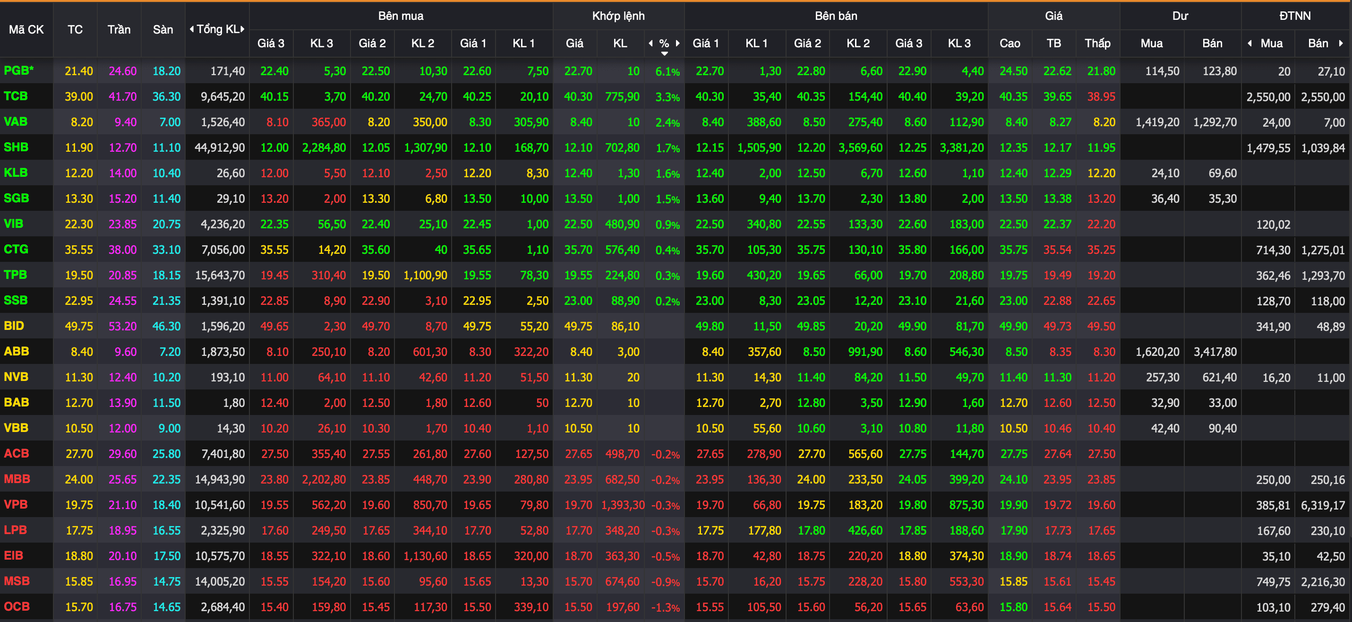Image resolution: width=1352 pixels, height=622 pixels.
Task: Select the TPB ticker symbol
Action: [15, 274]
